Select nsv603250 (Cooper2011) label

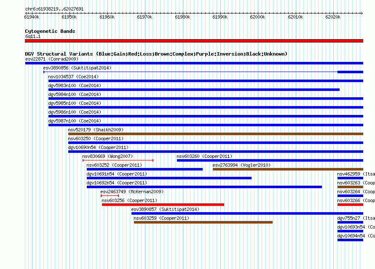click(96, 138)
